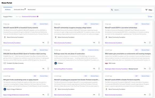Click the WSU Insider source logo
This screenshot has width=155, height=98.
click(106, 63)
